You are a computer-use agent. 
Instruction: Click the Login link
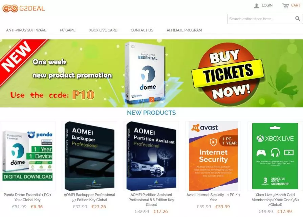267,5
